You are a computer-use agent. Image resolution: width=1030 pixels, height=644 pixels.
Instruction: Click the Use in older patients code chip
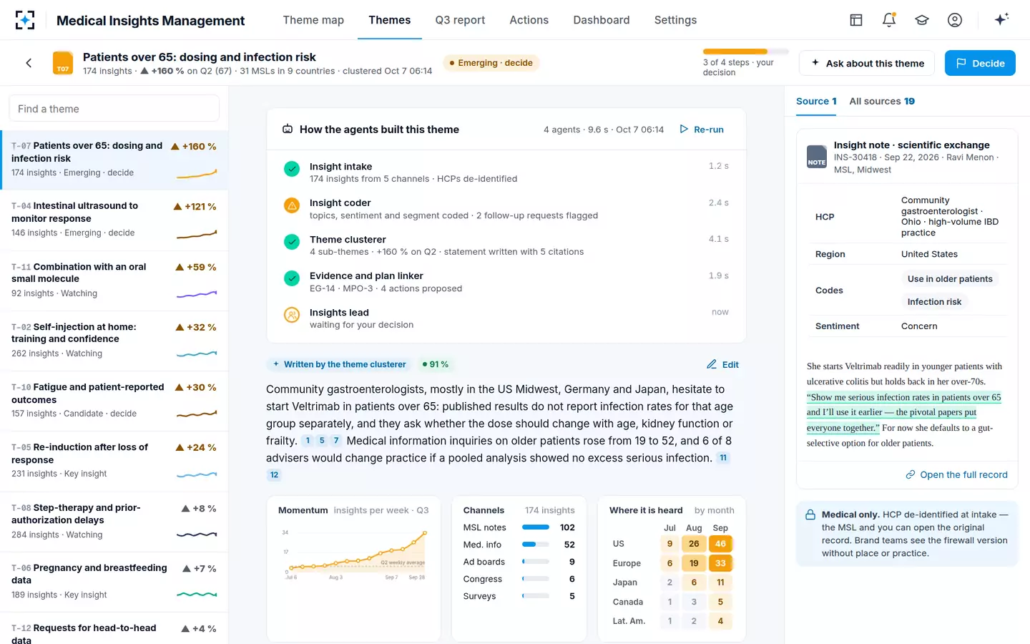pos(950,279)
